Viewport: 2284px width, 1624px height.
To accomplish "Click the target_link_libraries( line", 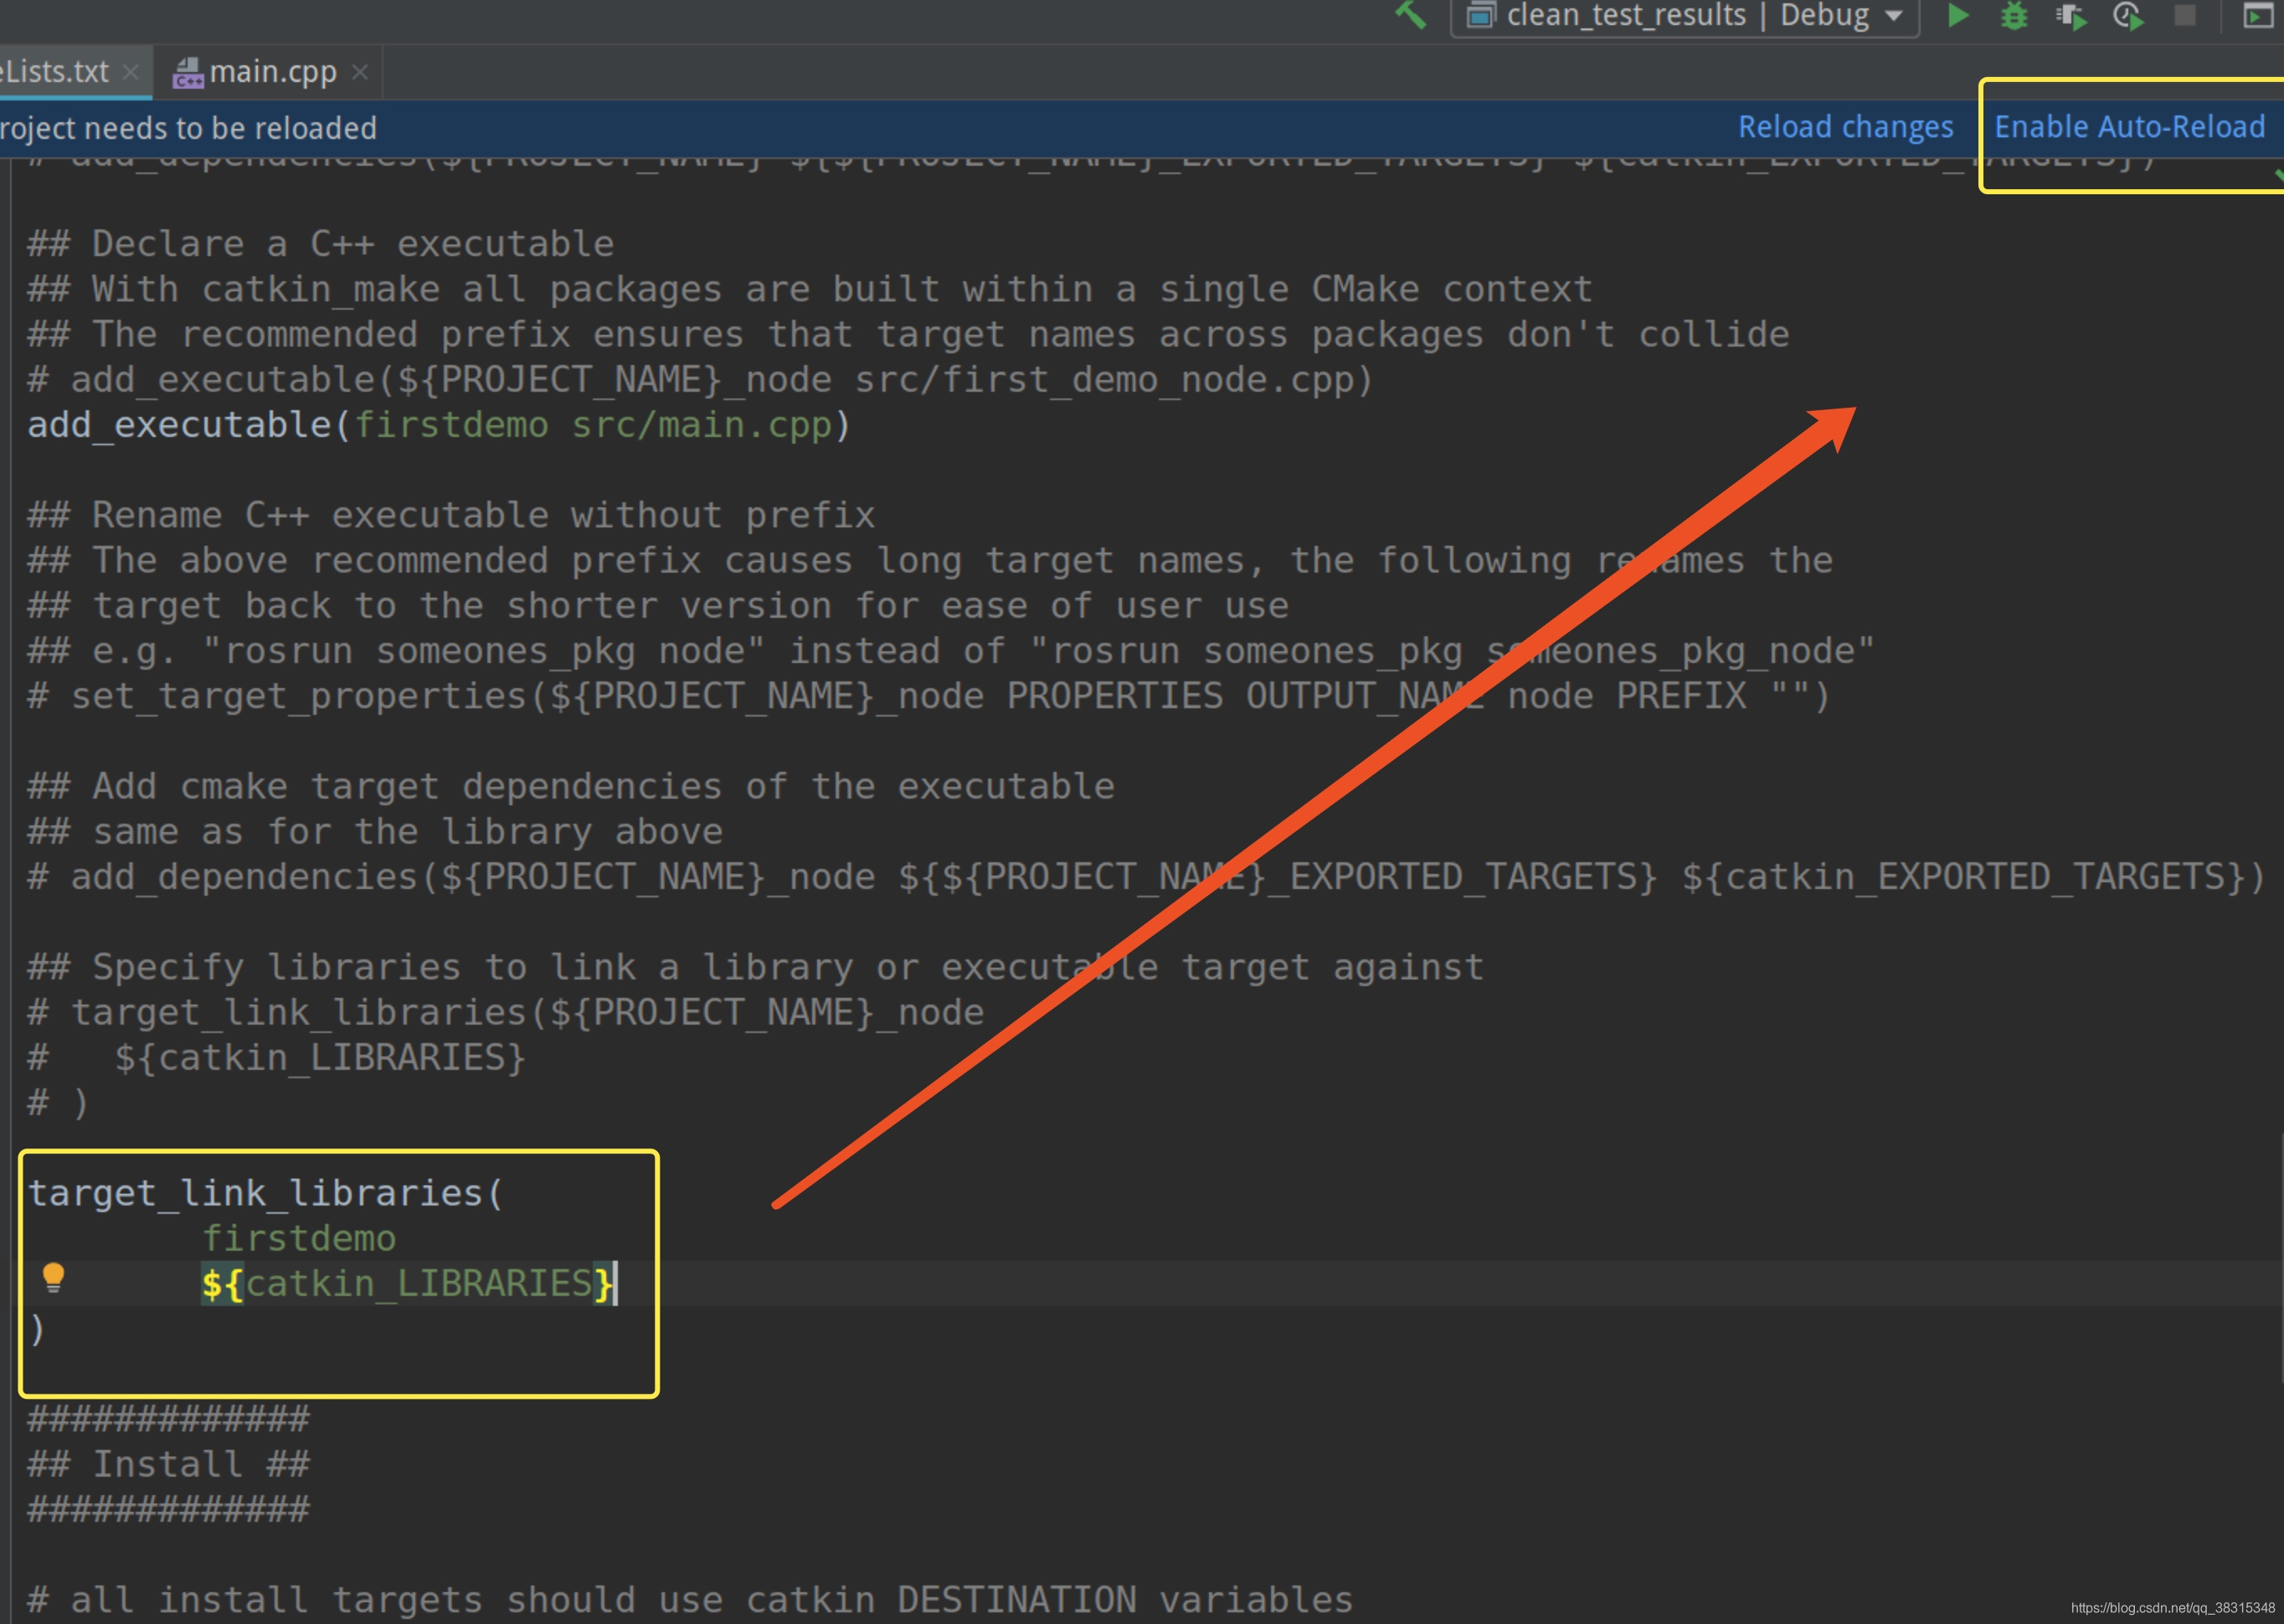I will click(265, 1193).
